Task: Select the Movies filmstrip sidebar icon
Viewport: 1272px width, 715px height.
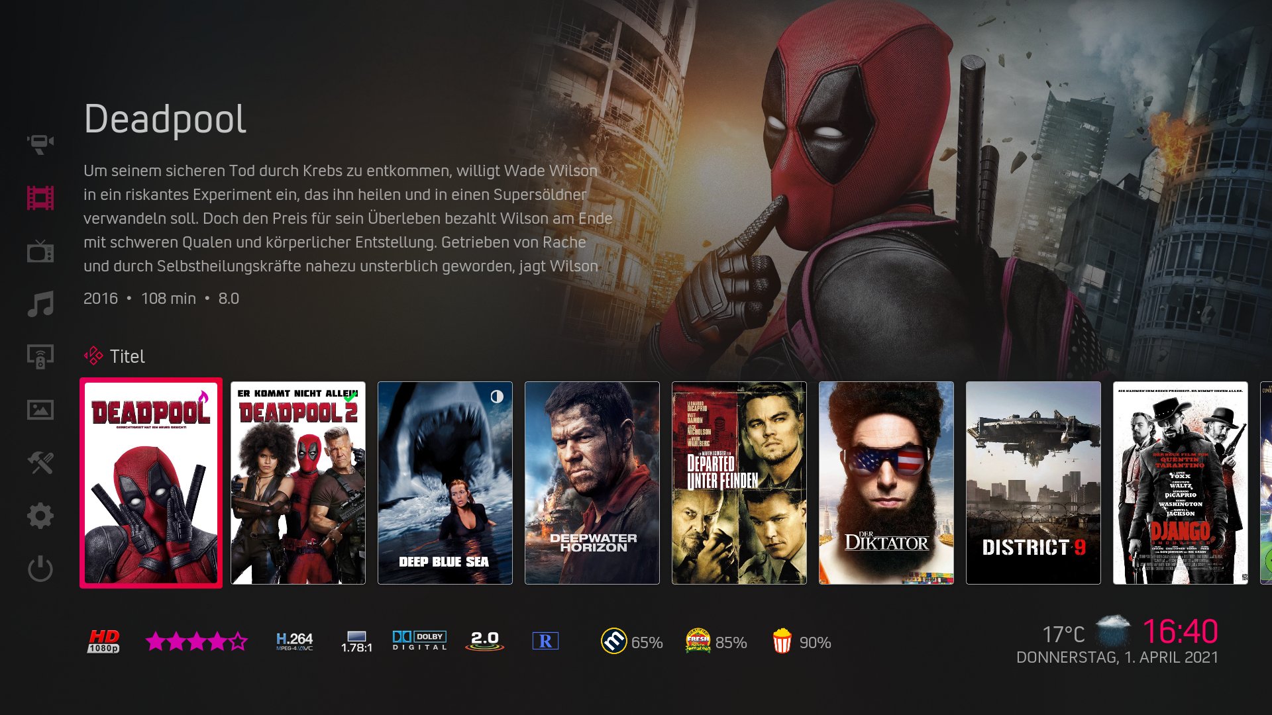Action: [x=40, y=198]
